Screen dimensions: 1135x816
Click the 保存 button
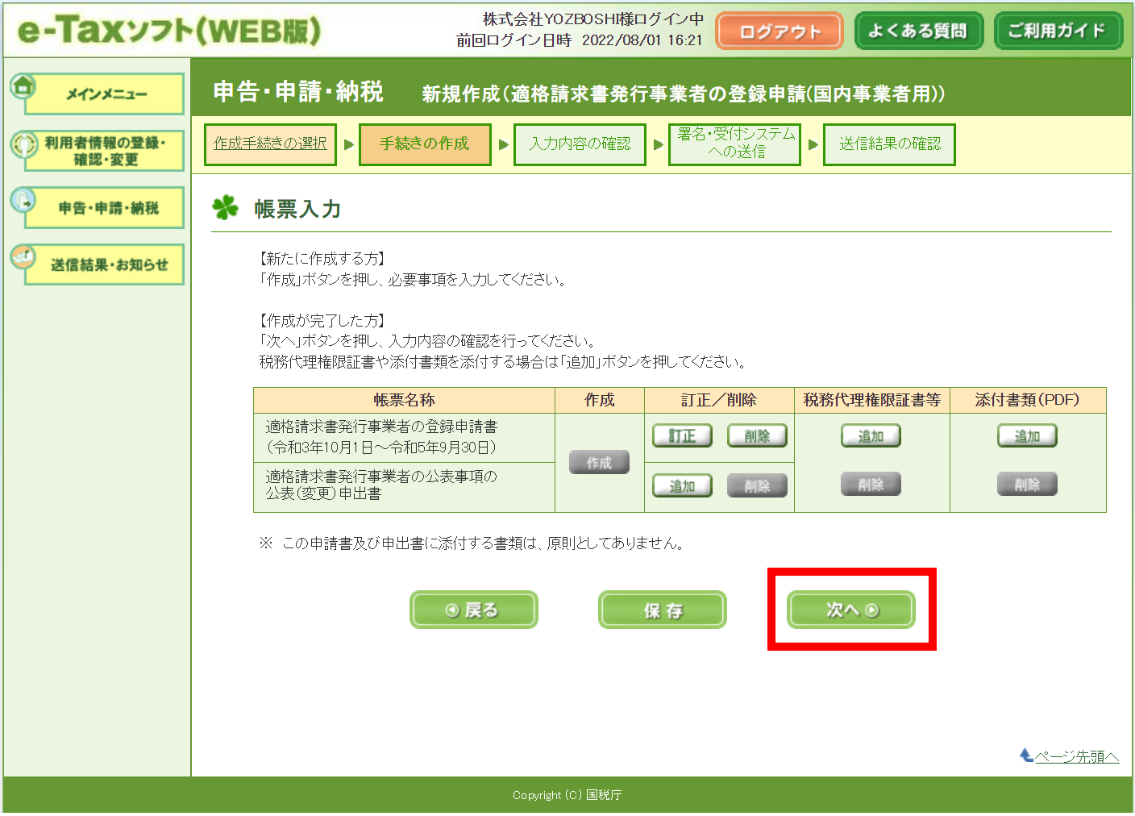coord(662,610)
